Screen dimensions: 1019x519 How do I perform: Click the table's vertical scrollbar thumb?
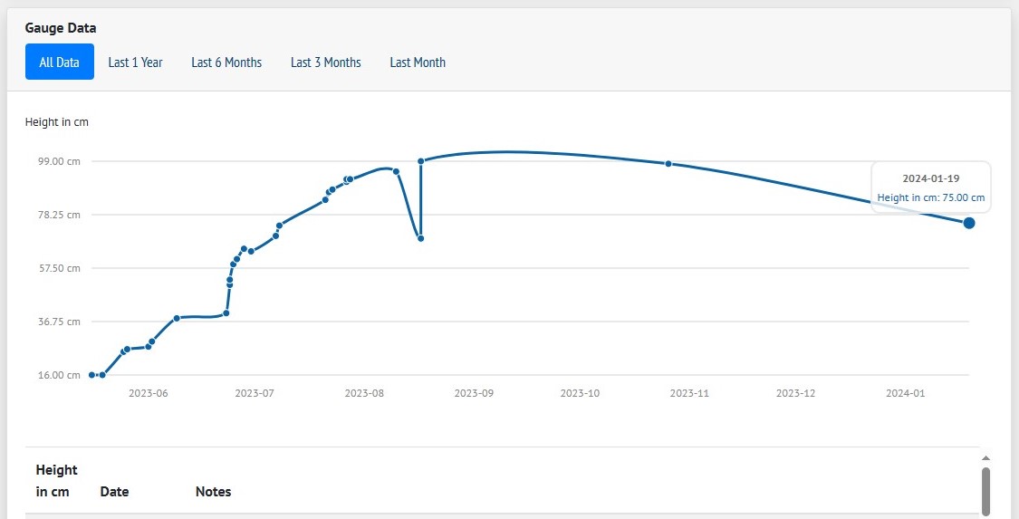(x=985, y=490)
